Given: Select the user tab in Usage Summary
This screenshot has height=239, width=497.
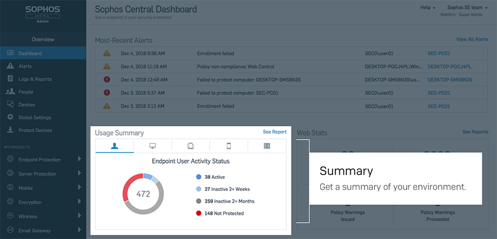Looking at the screenshot, I should pyautogui.click(x=114, y=145).
